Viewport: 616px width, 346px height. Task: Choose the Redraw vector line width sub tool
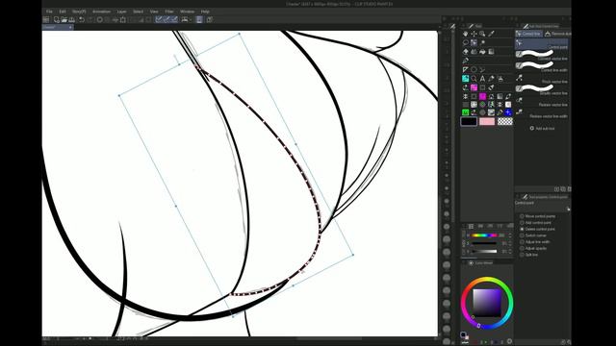point(542,113)
